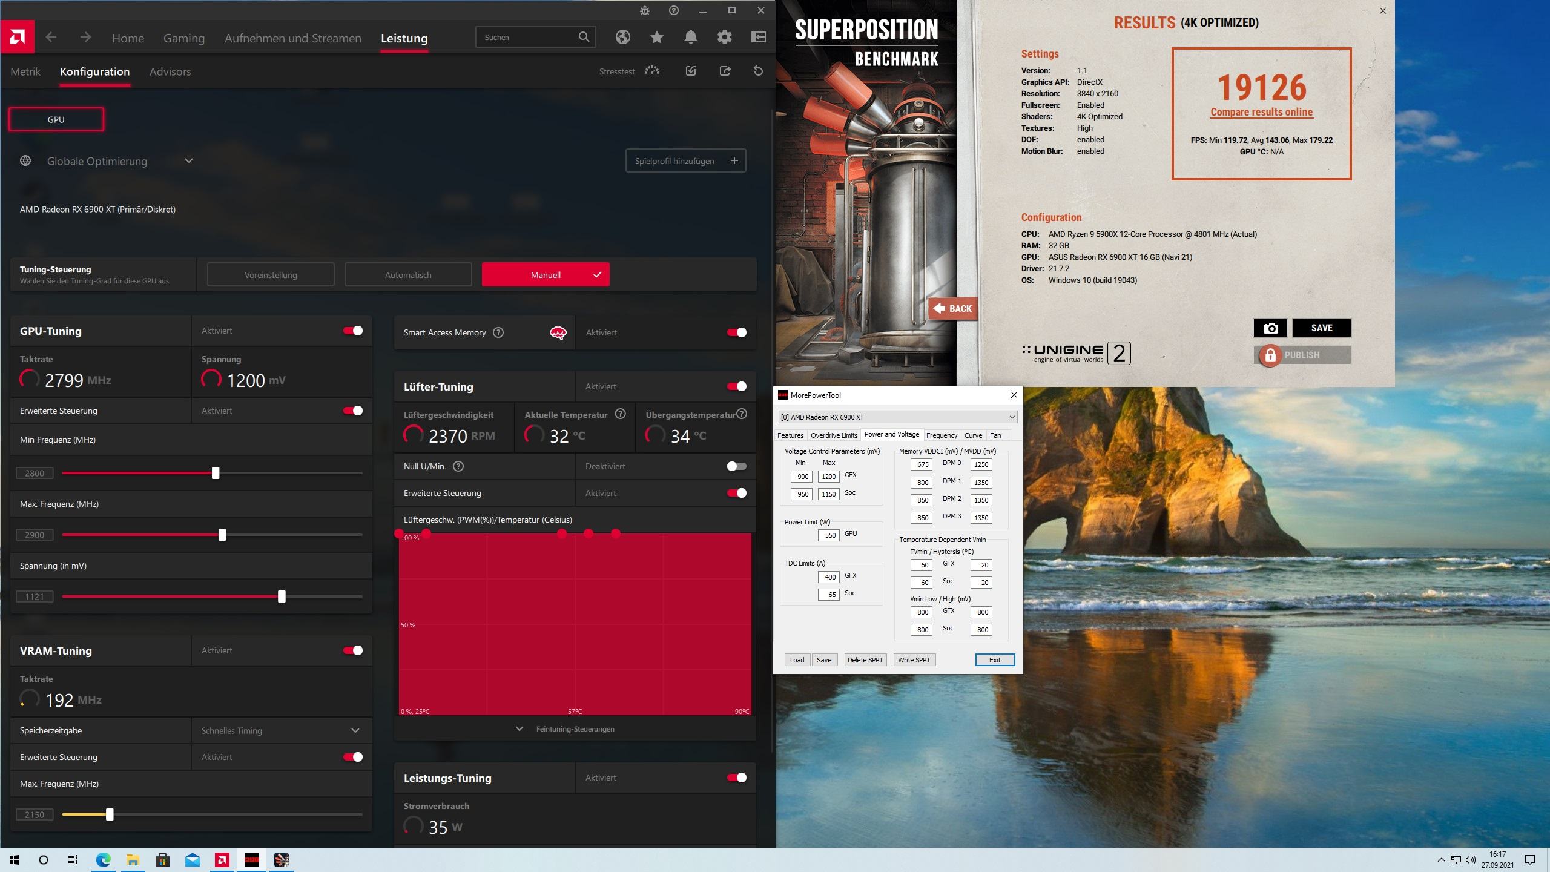Screen dimensions: 1550x872
Task: Toggle GPU Erweiterte Steuerung switch
Action: coord(353,411)
